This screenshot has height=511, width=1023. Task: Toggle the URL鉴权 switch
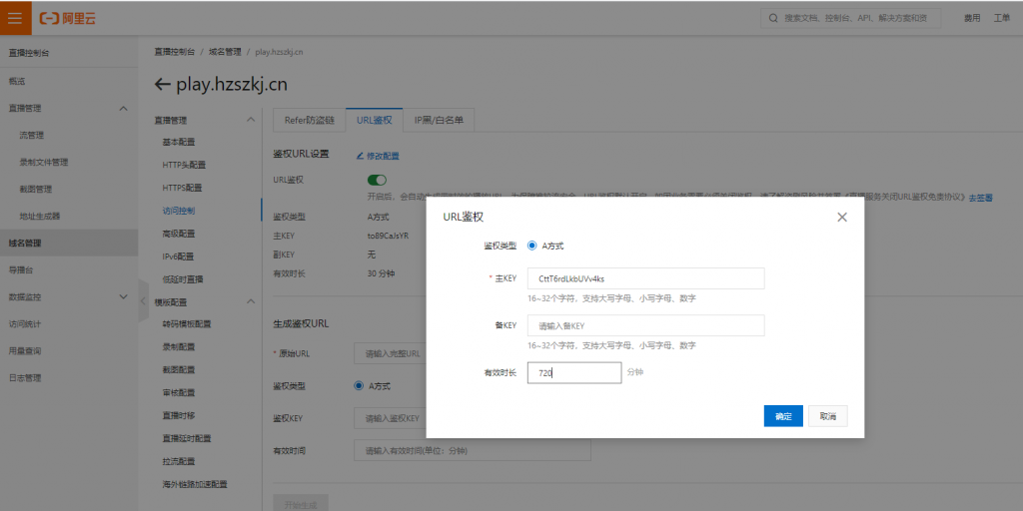(377, 180)
